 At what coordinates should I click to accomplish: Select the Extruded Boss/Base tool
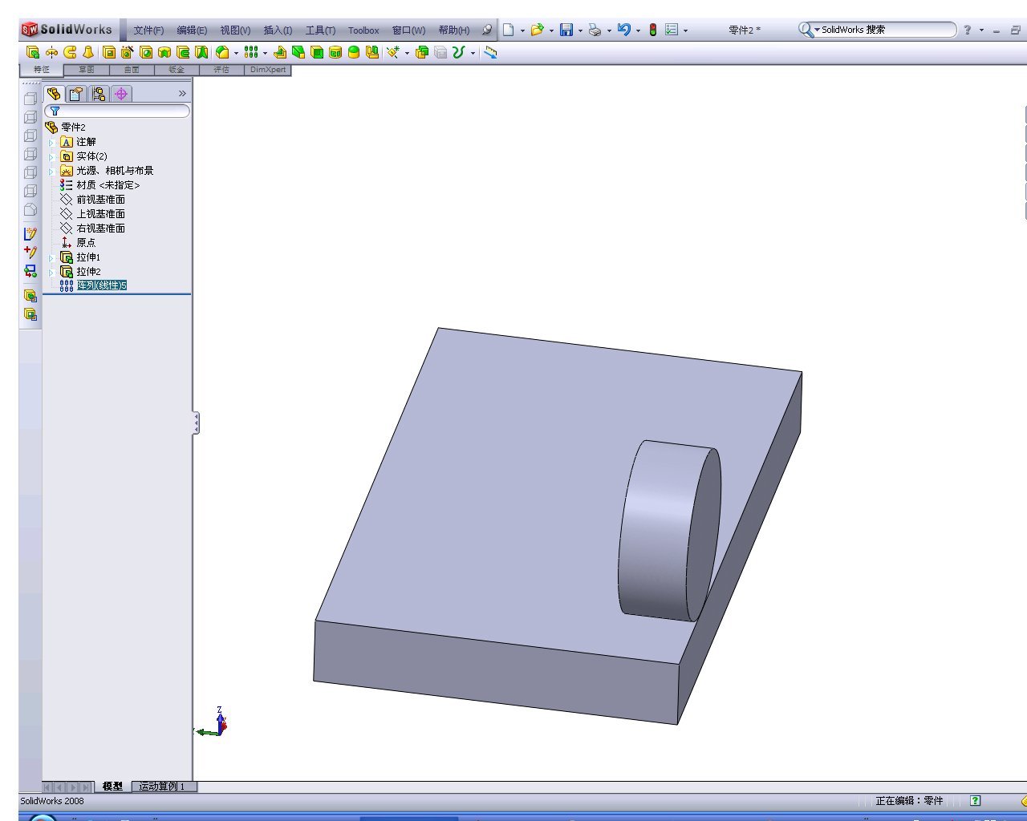click(33, 52)
